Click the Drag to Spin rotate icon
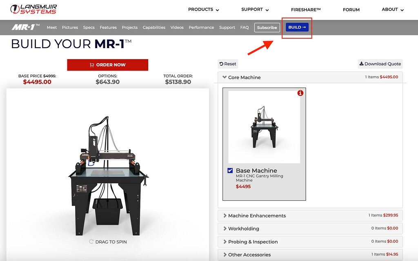418x261 pixels. point(92,241)
